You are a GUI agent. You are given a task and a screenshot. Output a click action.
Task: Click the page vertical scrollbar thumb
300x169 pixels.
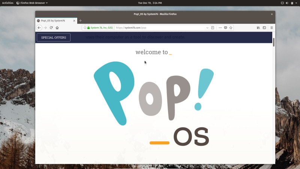[274, 42]
